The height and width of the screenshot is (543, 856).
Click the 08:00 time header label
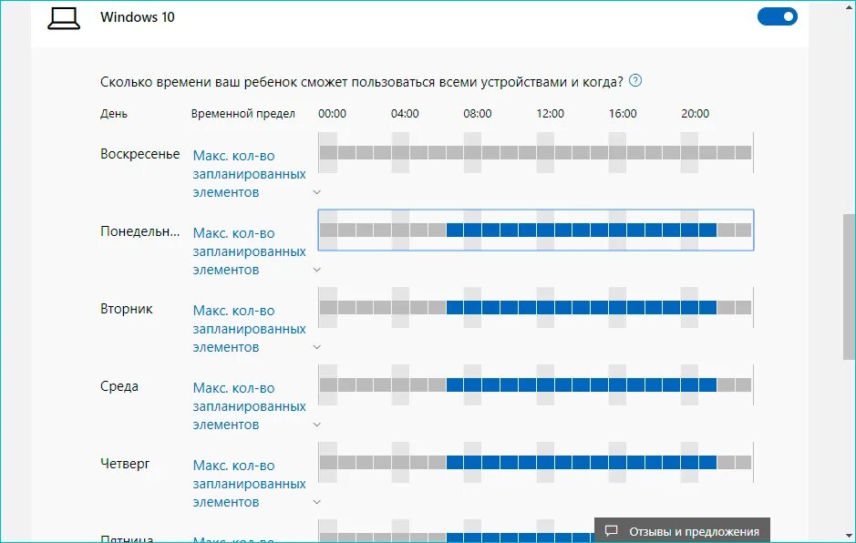[478, 114]
